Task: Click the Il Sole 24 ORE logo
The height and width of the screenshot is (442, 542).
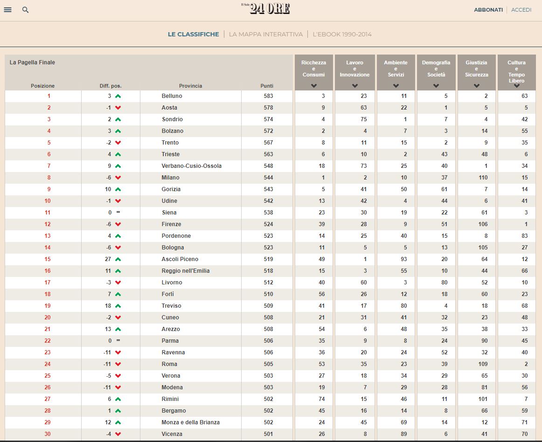Action: pyautogui.click(x=265, y=9)
